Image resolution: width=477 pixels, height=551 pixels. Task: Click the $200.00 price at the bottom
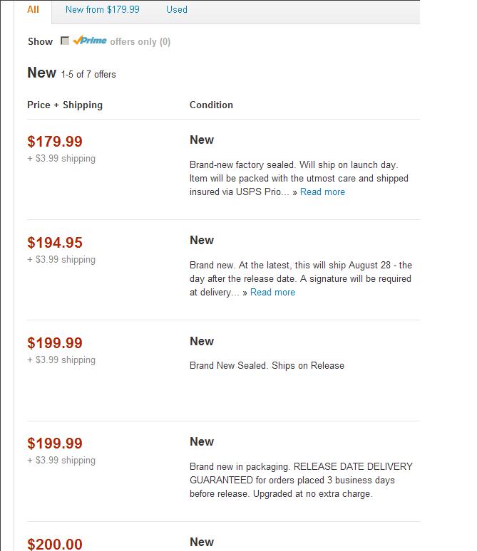coord(55,544)
